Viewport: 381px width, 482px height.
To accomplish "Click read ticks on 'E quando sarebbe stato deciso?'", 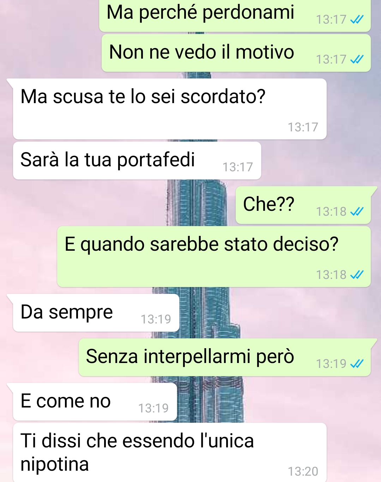I will coord(357,275).
